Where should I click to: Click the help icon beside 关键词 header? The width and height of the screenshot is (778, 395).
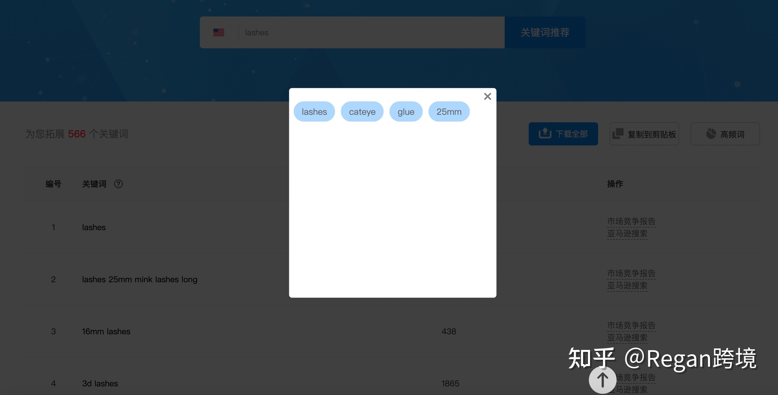(118, 184)
